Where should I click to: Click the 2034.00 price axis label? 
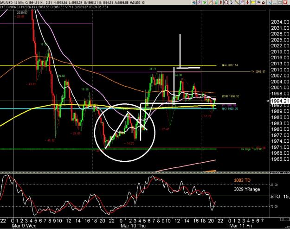[280, 22]
